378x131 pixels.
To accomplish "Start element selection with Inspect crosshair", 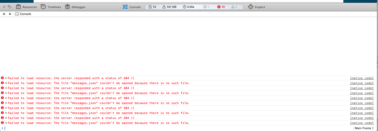I will [256, 7].
